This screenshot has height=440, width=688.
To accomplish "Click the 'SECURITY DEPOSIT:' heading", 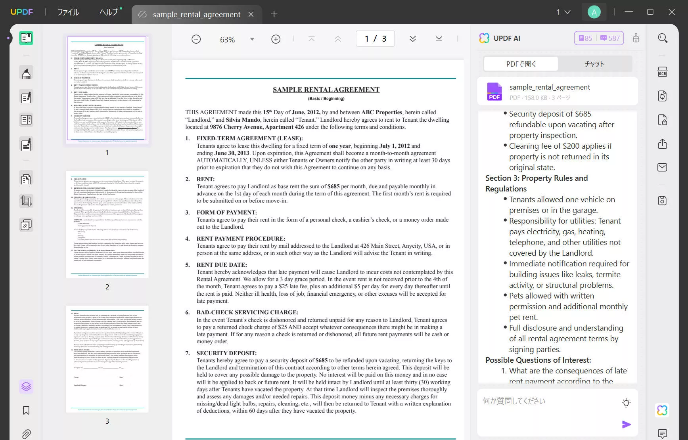I will (226, 353).
